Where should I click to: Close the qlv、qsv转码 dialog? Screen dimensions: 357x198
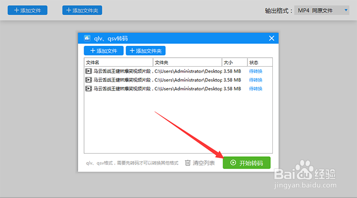coord(271,38)
